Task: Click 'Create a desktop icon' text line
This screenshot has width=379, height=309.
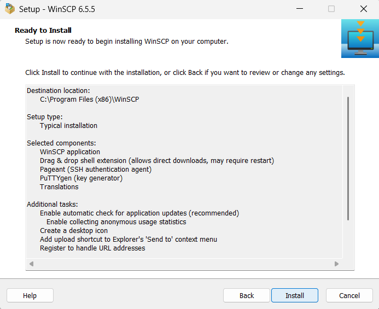Action: tap(74, 230)
